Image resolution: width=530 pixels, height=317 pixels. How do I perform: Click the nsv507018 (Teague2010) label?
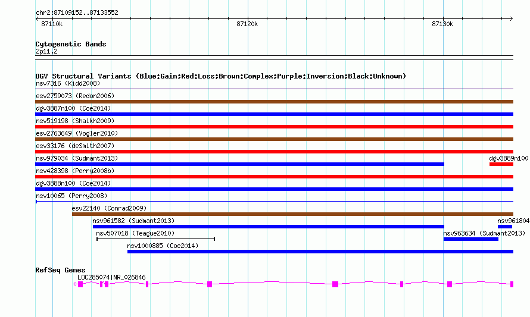135,233
